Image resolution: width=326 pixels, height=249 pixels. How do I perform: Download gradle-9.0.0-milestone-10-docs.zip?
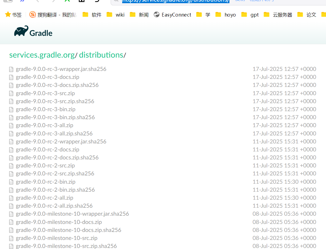click(x=59, y=222)
